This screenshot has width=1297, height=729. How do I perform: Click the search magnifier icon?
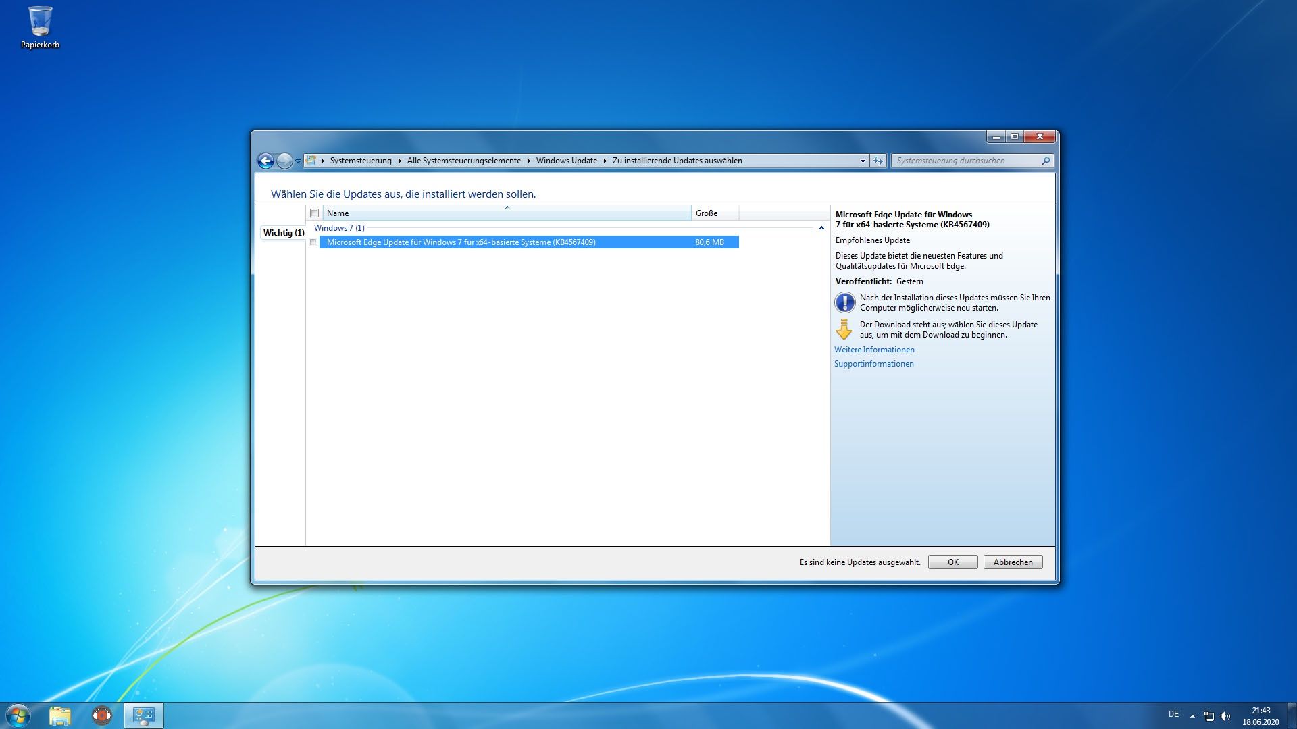[1046, 161]
